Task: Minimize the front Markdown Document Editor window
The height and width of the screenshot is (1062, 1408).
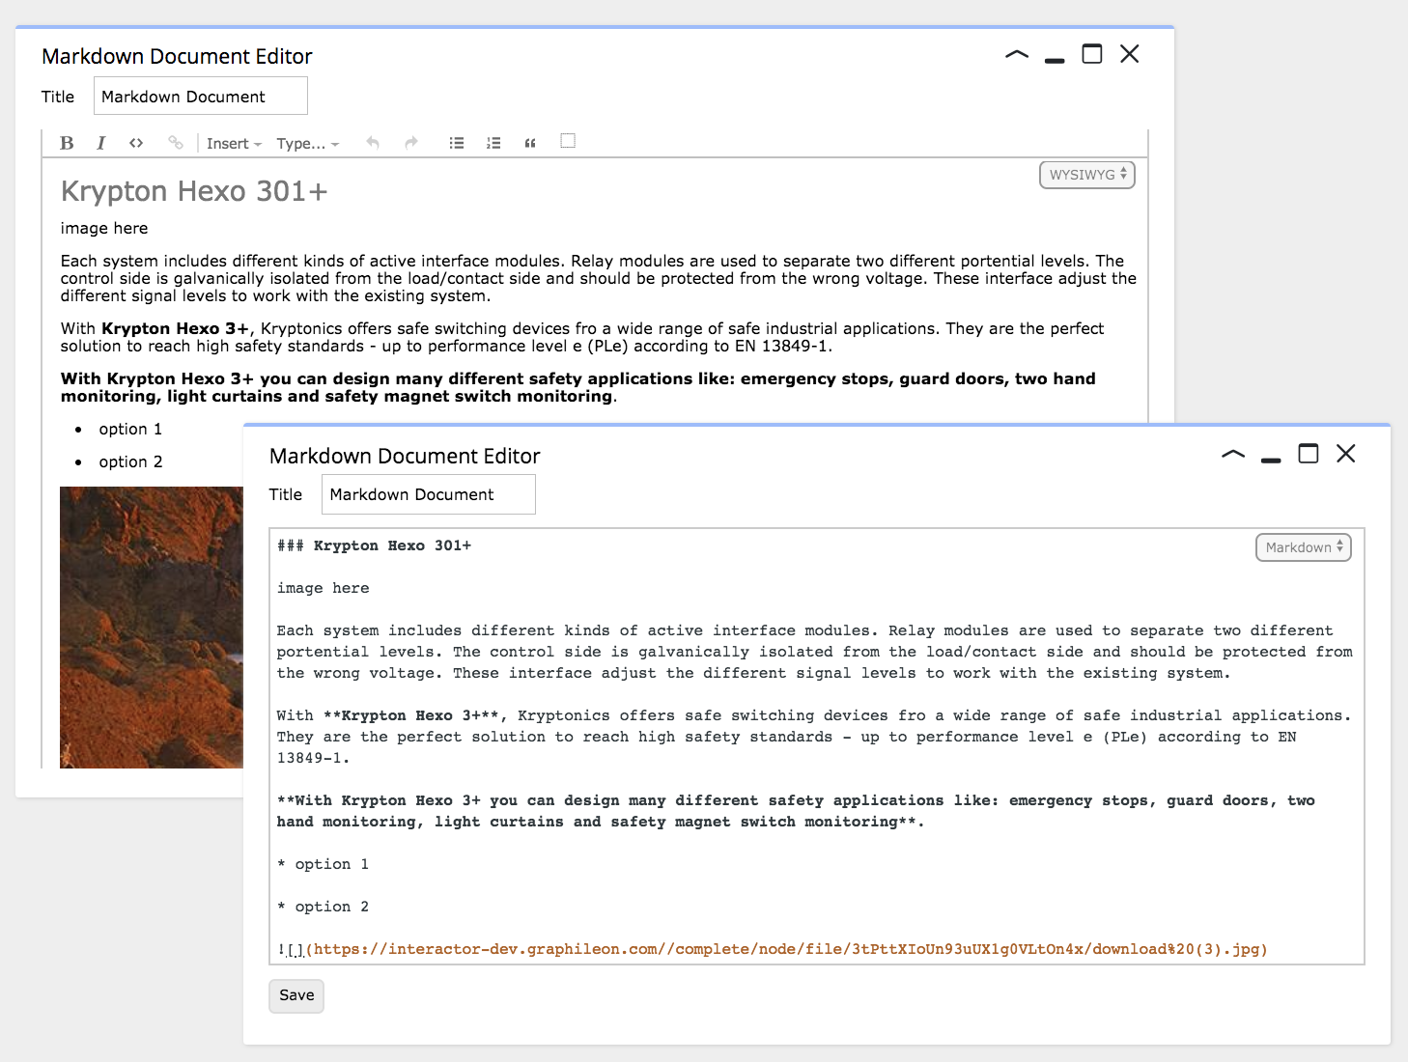Action: pyautogui.click(x=1271, y=460)
